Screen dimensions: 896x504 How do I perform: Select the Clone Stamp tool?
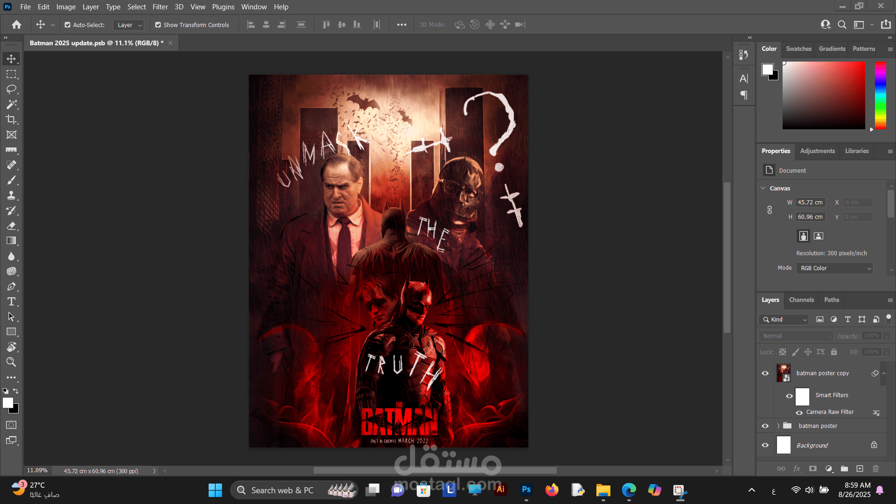(11, 196)
